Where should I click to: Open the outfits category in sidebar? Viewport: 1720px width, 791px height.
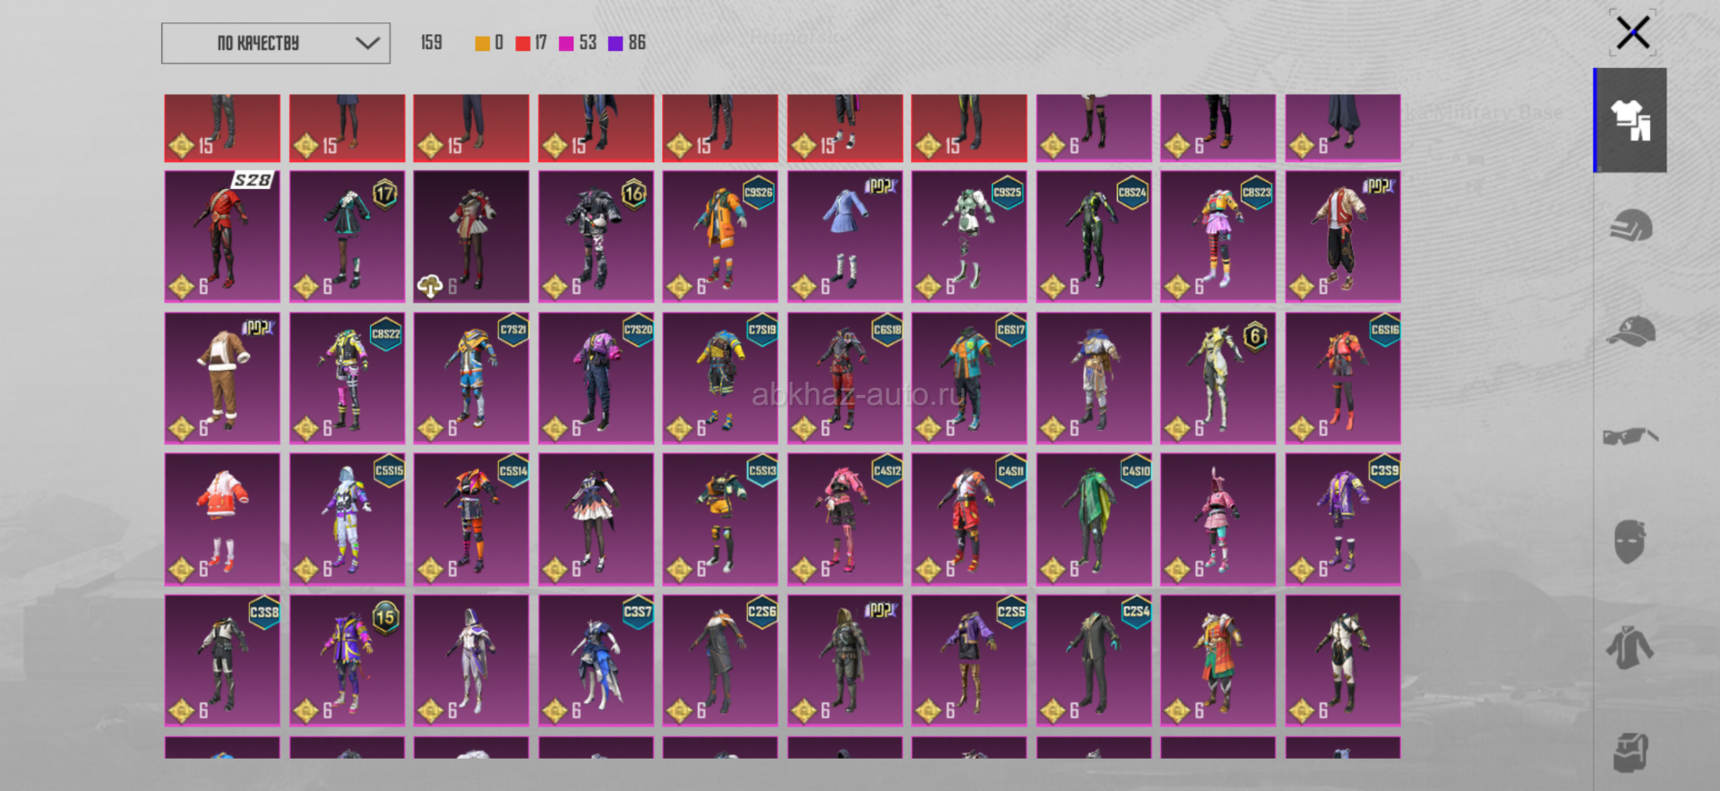tap(1630, 120)
